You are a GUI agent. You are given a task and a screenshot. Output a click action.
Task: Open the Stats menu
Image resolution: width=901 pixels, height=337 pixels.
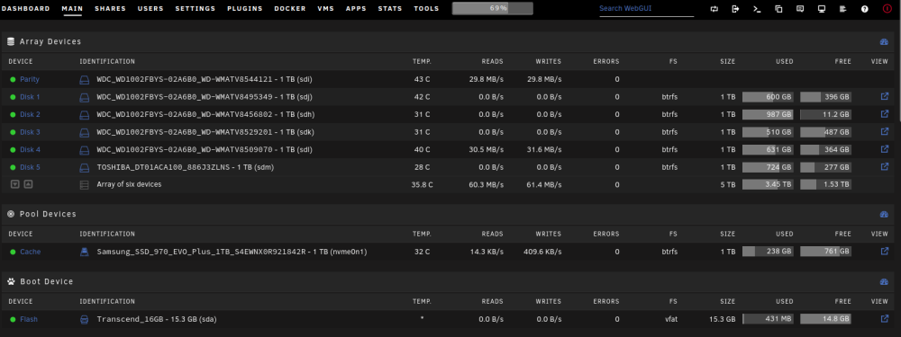(x=390, y=9)
